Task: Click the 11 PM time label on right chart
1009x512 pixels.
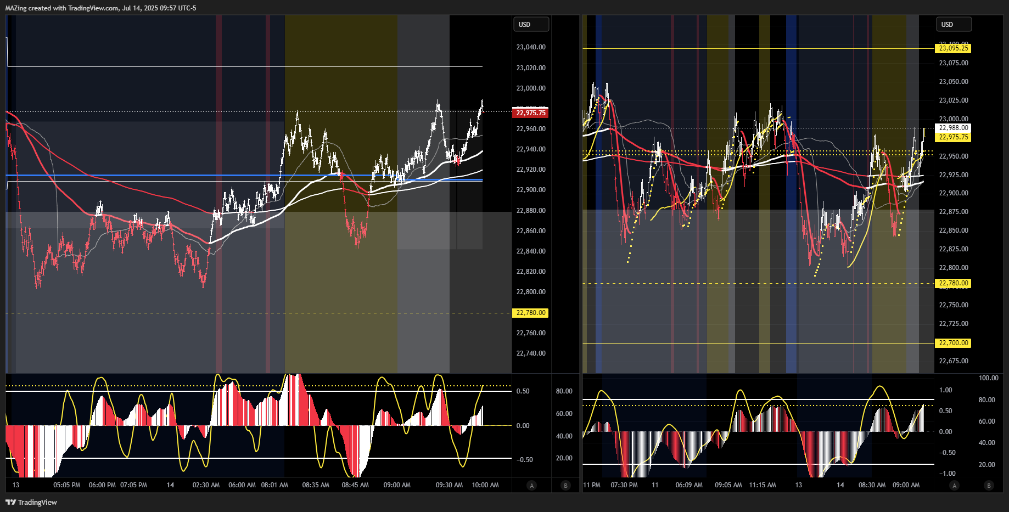Action: pos(592,485)
